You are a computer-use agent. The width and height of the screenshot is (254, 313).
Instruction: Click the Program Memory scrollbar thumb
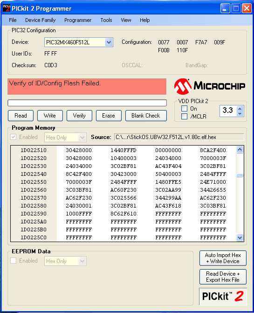(x=240, y=175)
